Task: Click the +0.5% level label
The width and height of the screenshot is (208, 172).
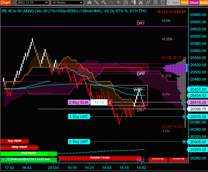Action: point(166,21)
